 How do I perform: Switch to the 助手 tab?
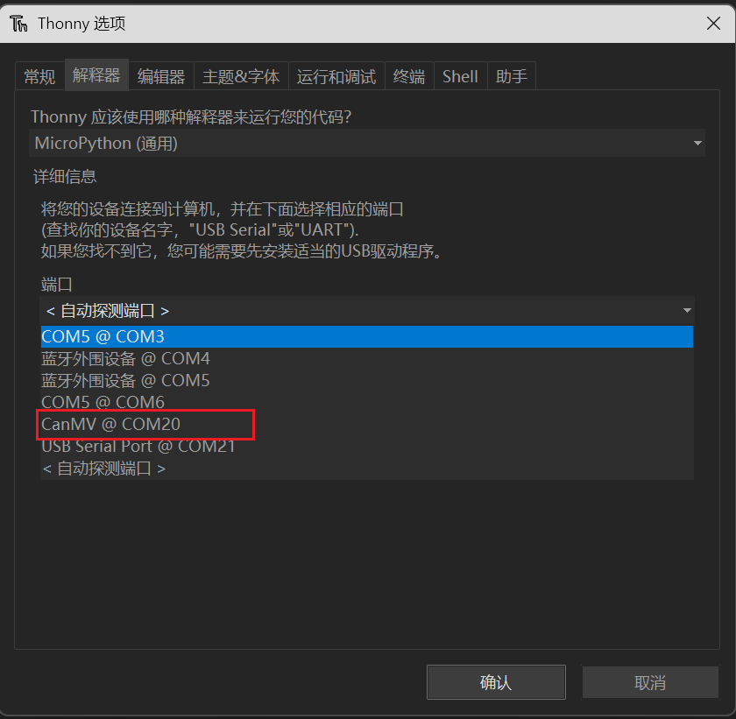tap(512, 76)
